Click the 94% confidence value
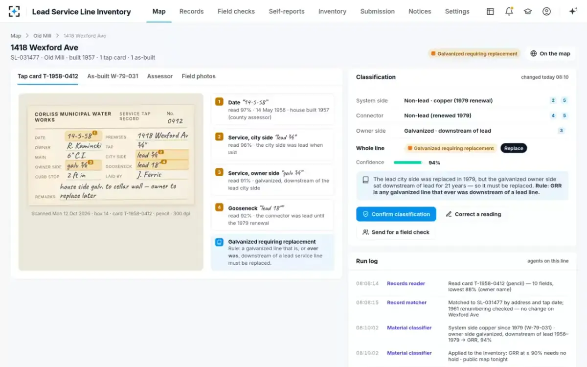The width and height of the screenshot is (587, 367). [x=434, y=162]
